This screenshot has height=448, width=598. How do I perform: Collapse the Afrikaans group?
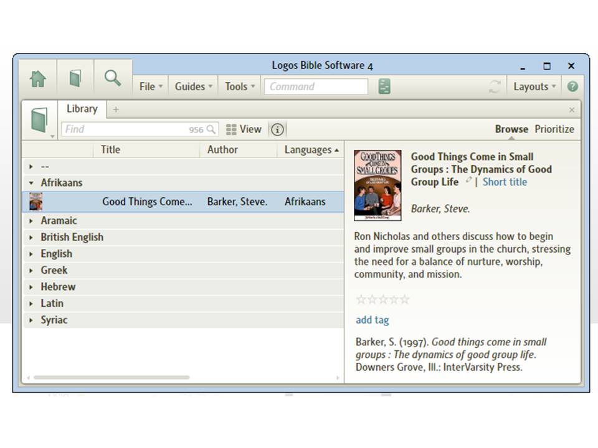[31, 183]
